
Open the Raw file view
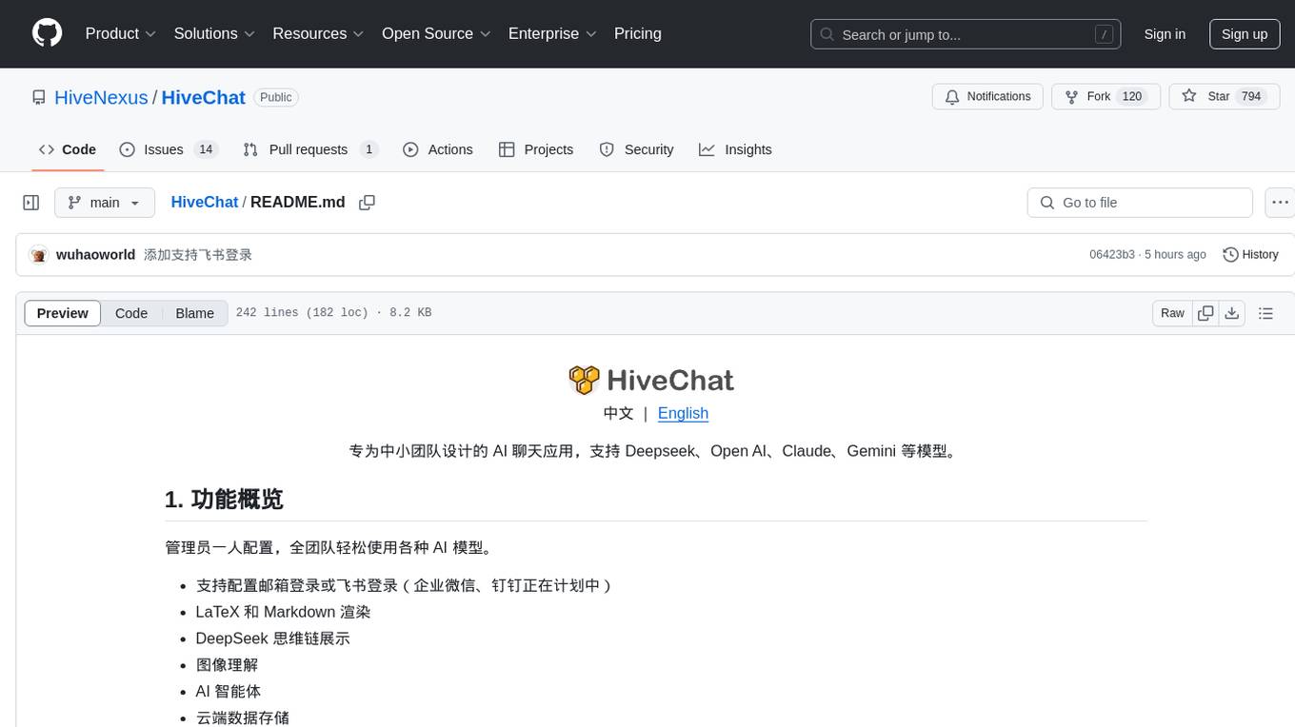(1172, 313)
